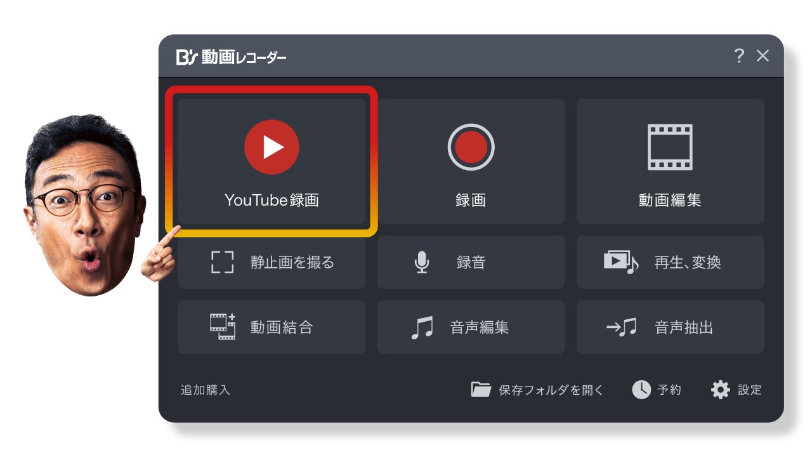Click the 追加購入 link
812x457 pixels.
[205, 390]
